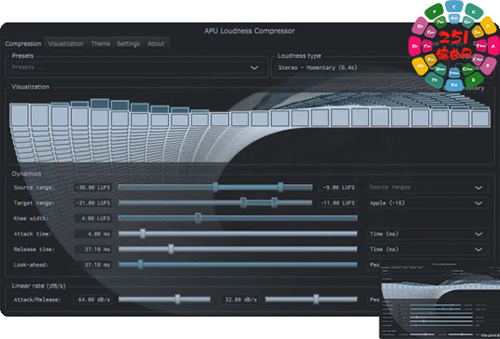Click the 64.00 dB/s linear rate slider handle
The image size is (500, 339).
[178, 300]
